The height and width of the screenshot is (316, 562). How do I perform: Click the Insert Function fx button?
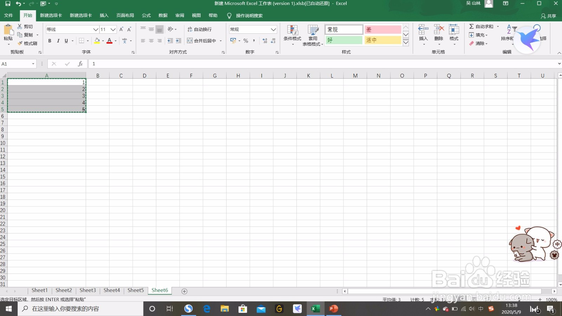coord(80,64)
